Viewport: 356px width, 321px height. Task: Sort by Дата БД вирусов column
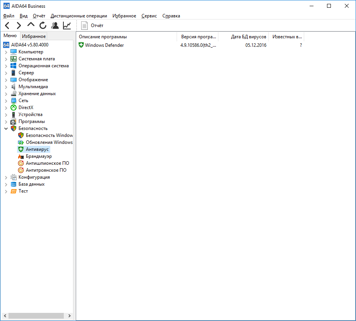pos(244,37)
